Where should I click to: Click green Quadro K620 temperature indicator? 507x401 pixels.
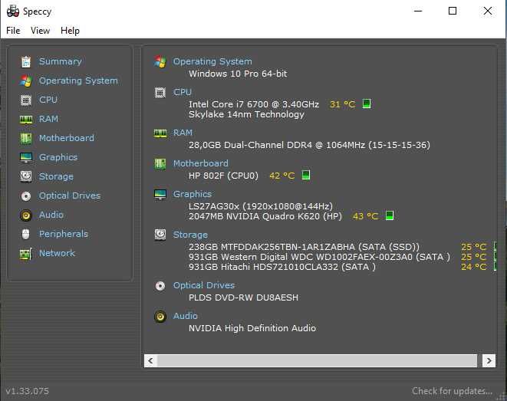(x=389, y=216)
